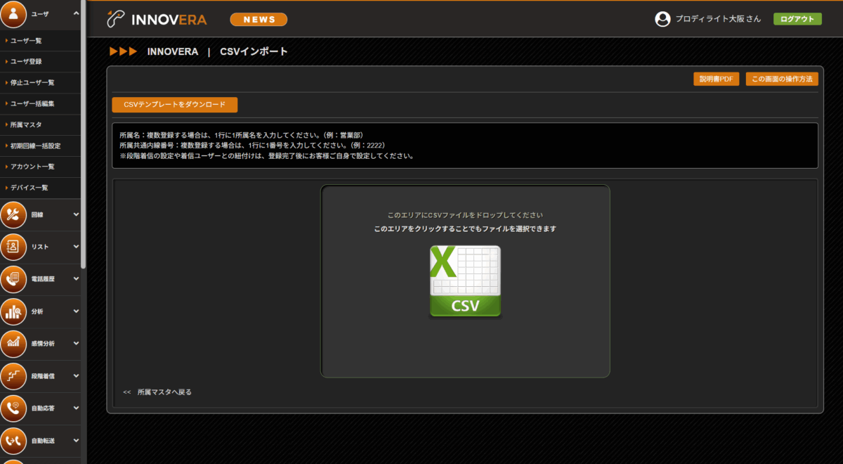This screenshot has height=464, width=843.
Task: Click the 感情分析 sidebar icon
Action: (x=14, y=344)
